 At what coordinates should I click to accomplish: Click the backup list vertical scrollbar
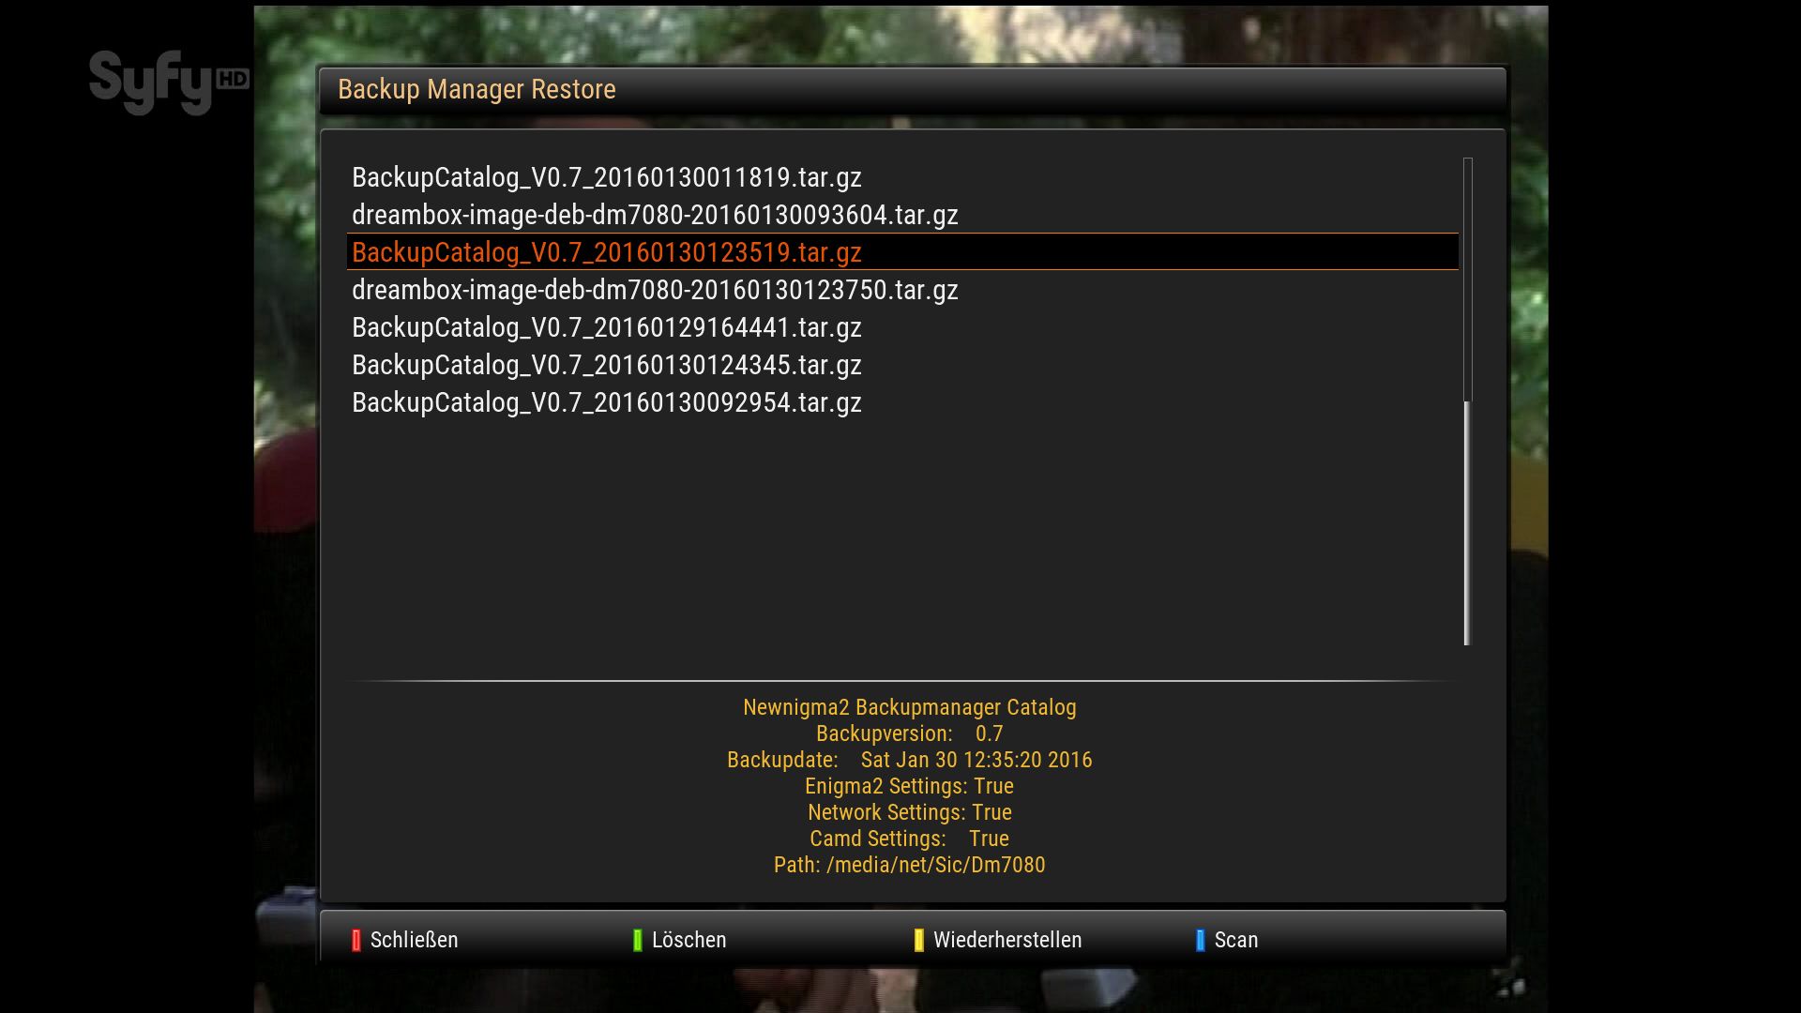(1468, 401)
